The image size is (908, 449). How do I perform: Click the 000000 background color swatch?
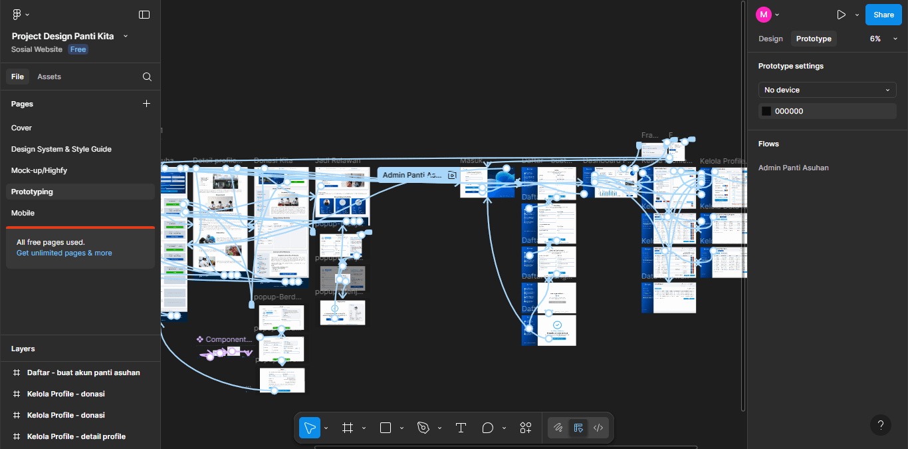[x=766, y=110]
